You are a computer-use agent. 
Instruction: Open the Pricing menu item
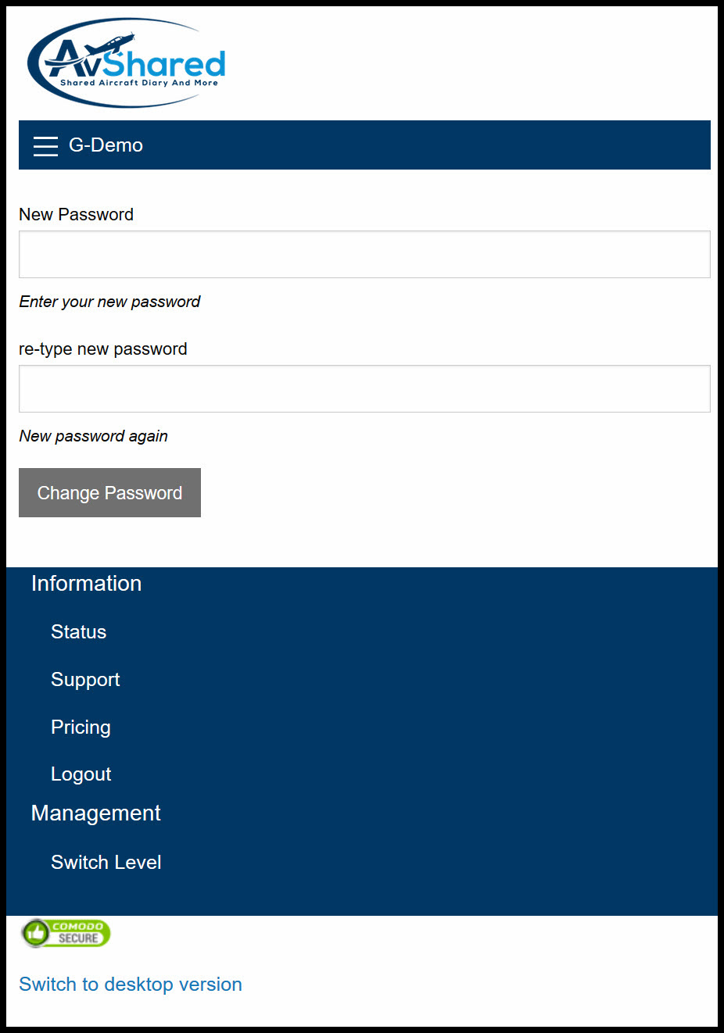(x=81, y=727)
